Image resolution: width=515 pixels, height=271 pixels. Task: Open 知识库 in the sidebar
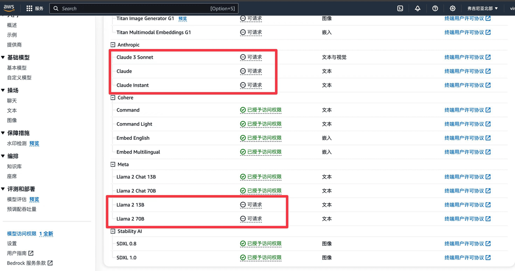point(14,166)
